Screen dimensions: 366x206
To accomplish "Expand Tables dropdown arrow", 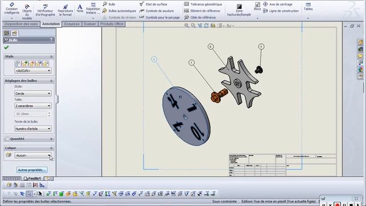I will click(308, 18).
